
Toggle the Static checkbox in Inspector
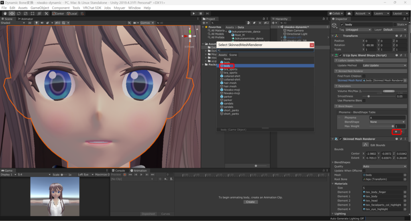(394, 25)
